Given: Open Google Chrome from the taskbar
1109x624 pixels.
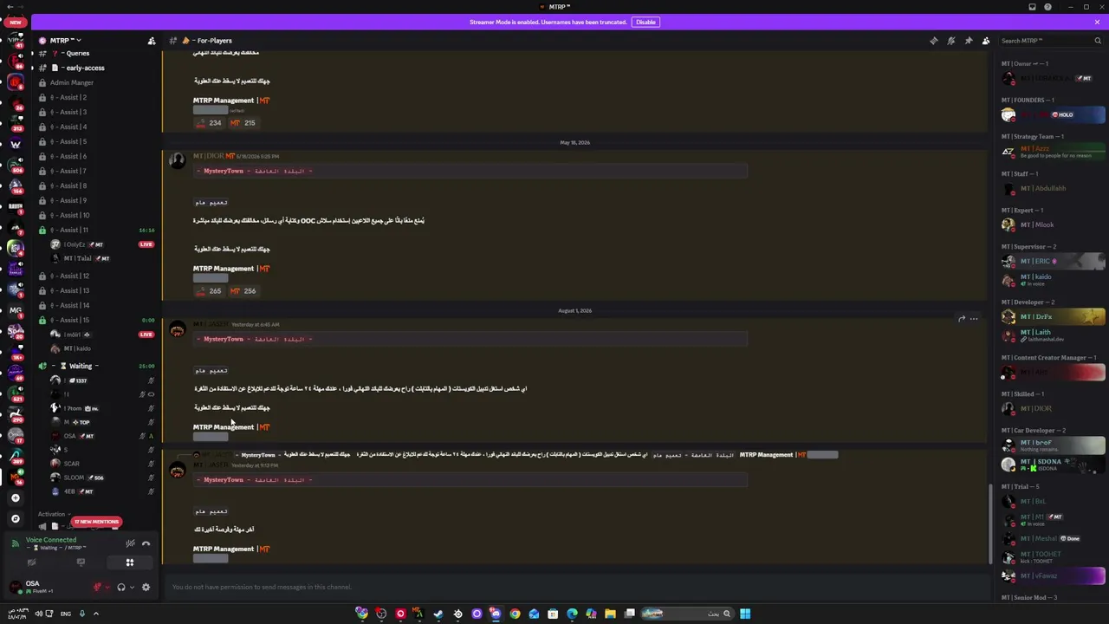Looking at the screenshot, I should click(x=515, y=614).
